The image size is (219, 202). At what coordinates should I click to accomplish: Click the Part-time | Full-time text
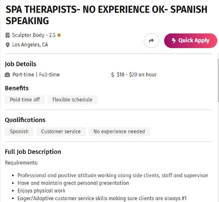coord(36,75)
